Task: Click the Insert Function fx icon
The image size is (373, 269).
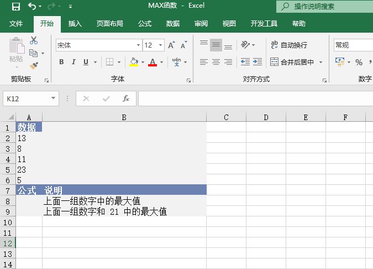Action: (x=126, y=99)
